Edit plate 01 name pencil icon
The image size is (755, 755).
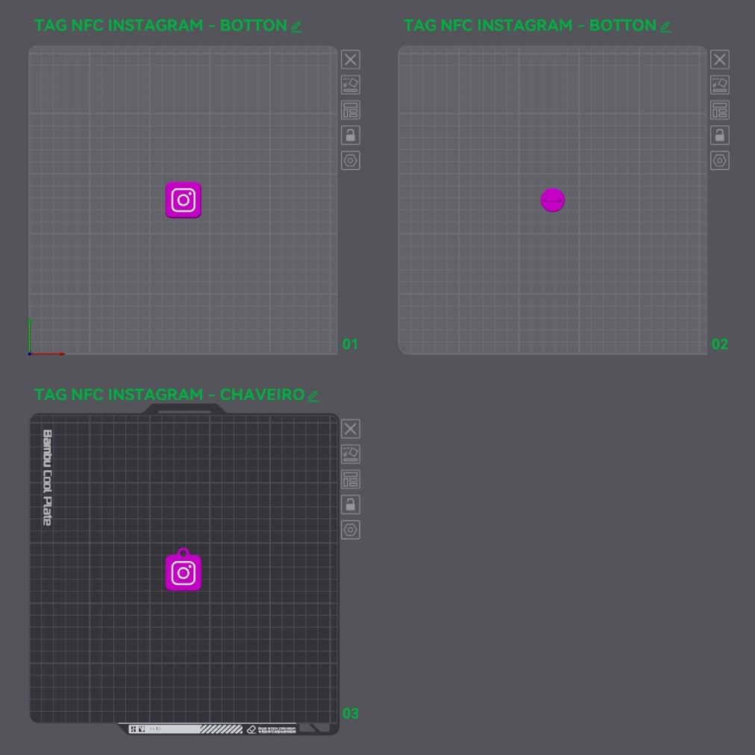click(x=296, y=27)
